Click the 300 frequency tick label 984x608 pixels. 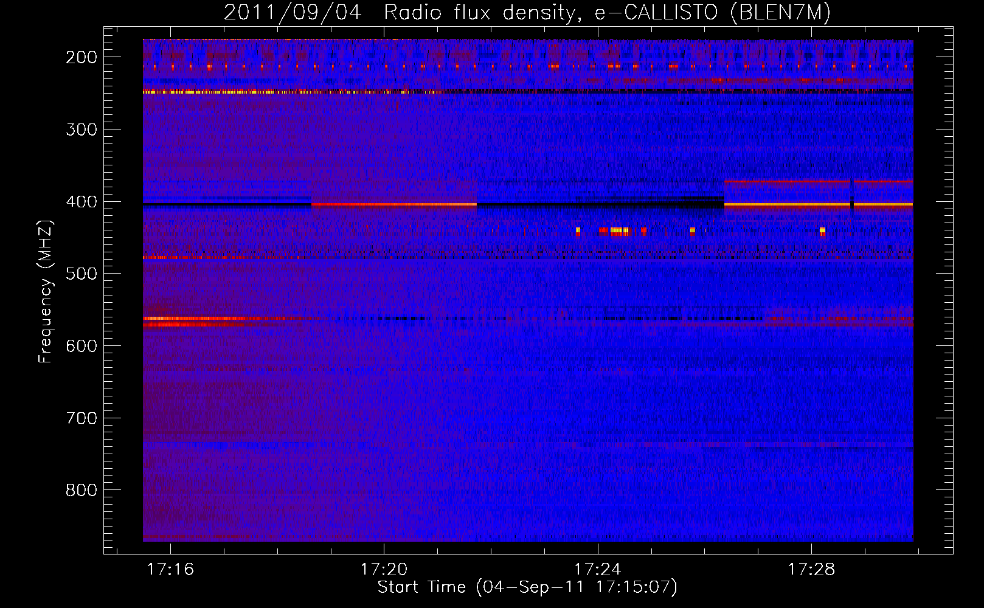pos(81,130)
